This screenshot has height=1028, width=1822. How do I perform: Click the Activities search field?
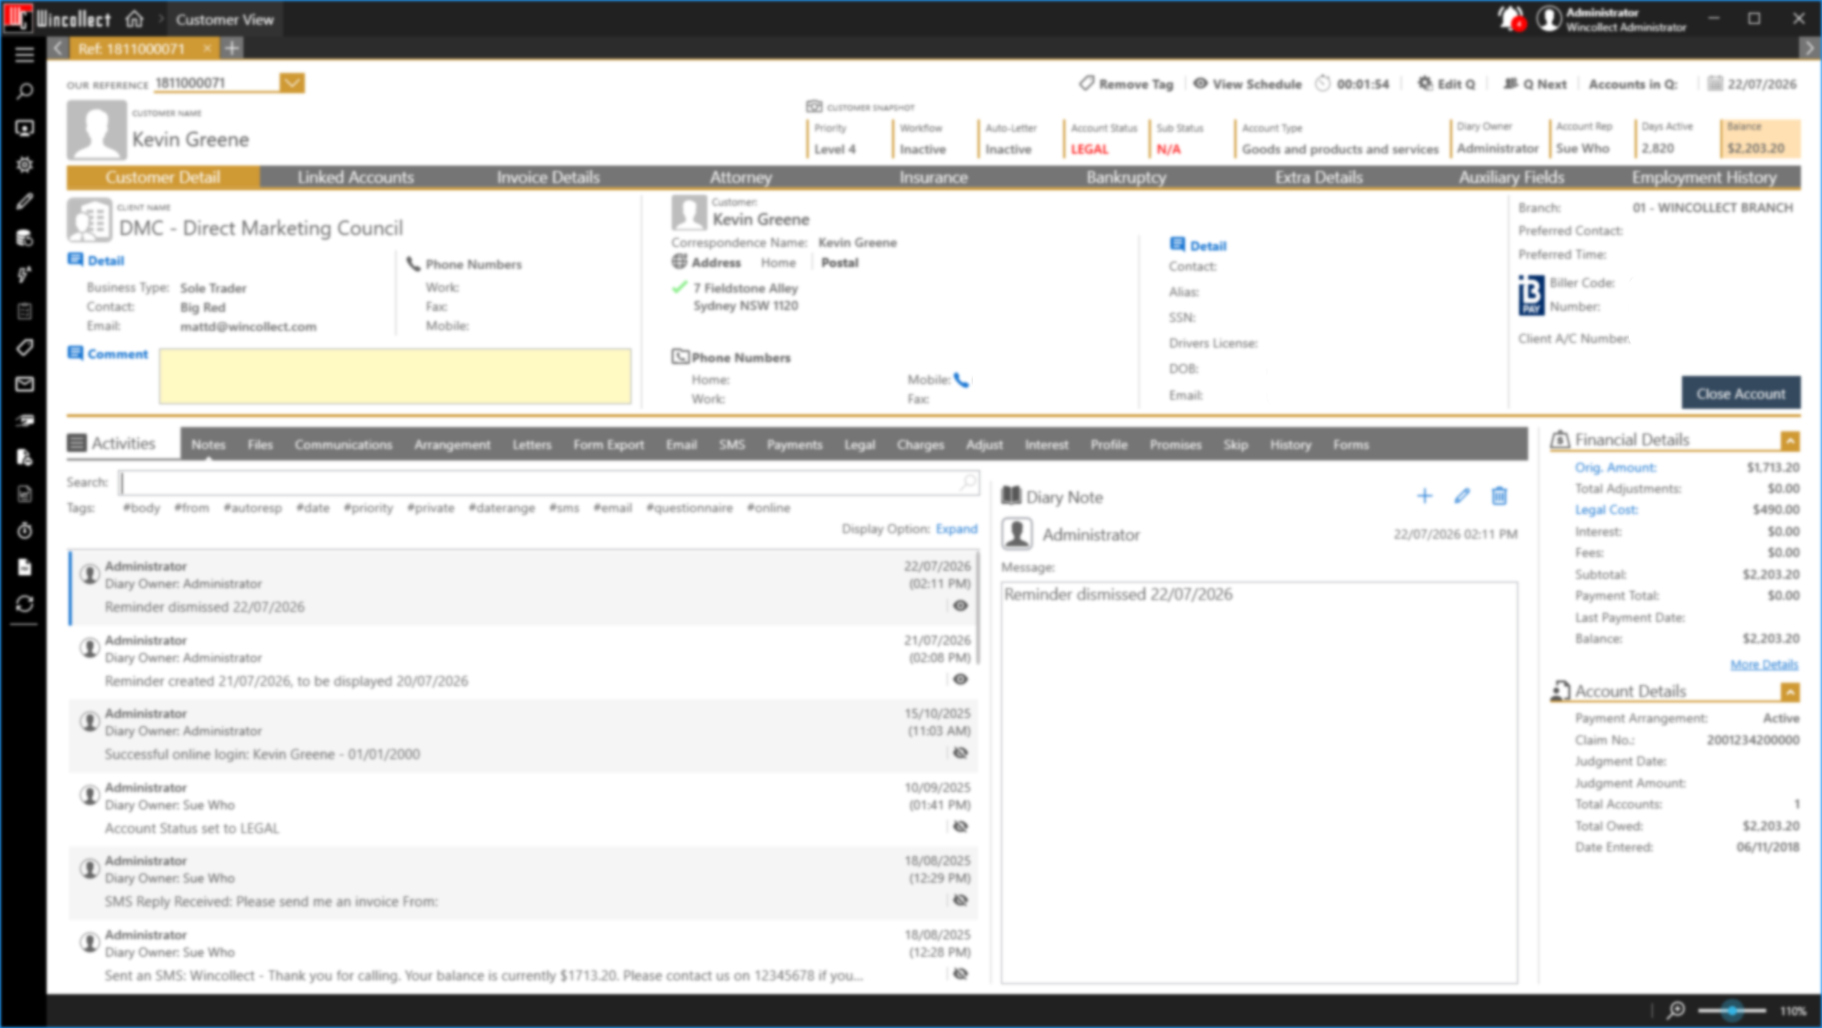549,482
